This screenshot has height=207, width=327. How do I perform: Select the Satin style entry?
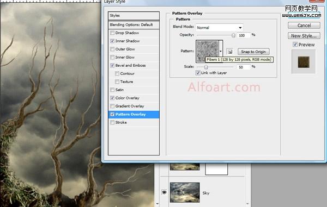click(x=119, y=90)
